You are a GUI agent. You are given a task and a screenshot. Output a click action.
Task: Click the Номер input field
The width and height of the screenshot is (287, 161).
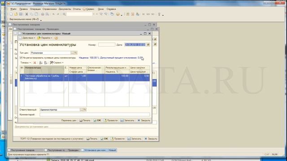click(107, 45)
